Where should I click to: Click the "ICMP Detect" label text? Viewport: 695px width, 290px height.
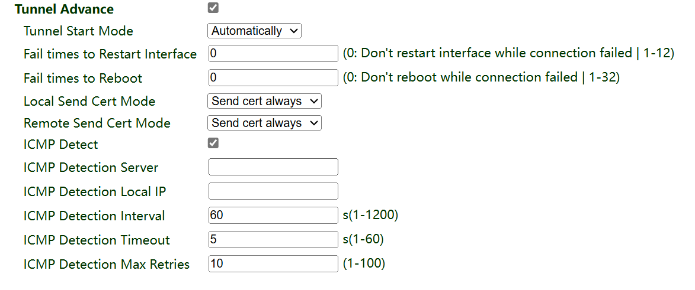pos(60,145)
